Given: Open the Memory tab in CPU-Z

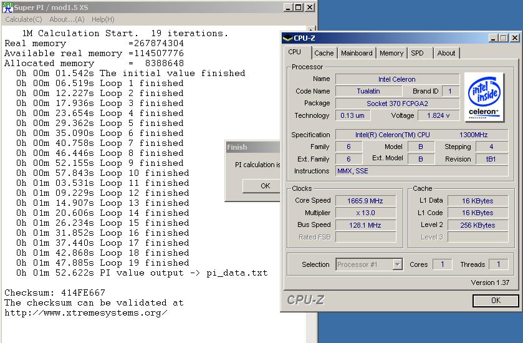Looking at the screenshot, I should pos(391,53).
